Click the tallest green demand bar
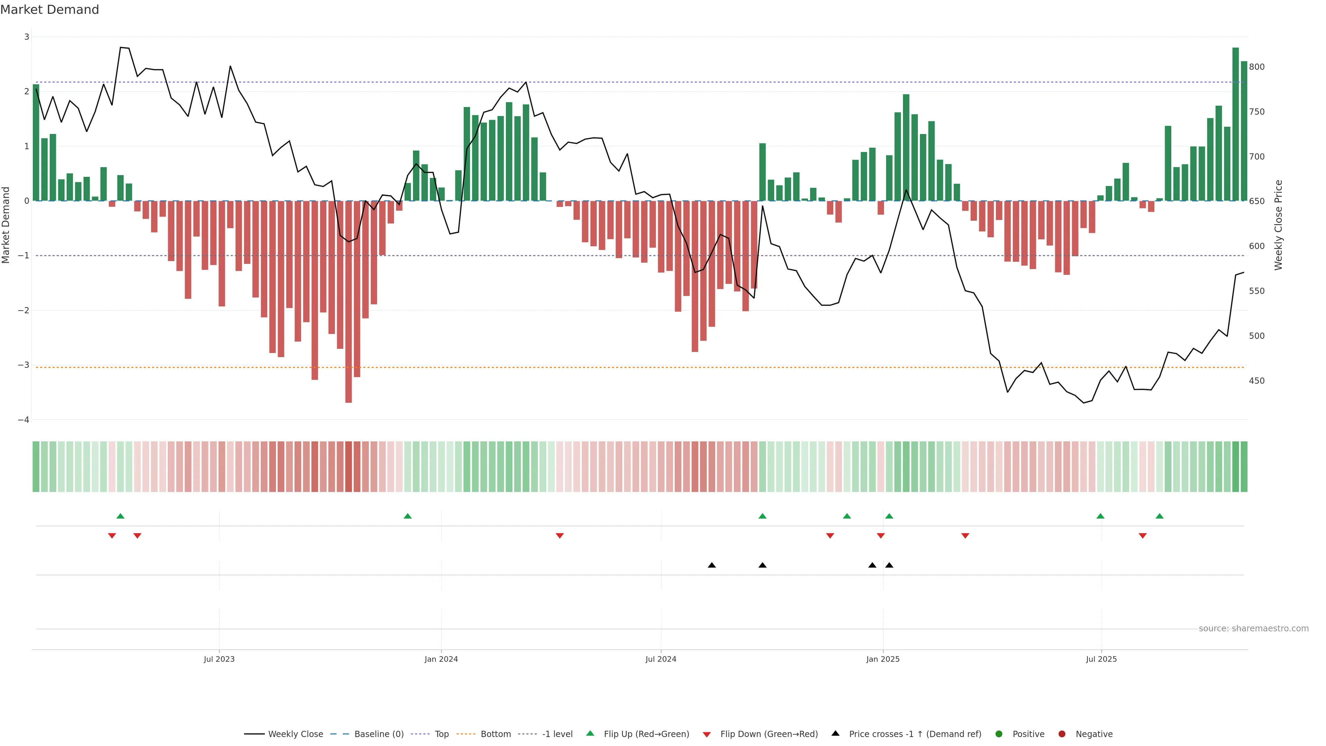The width and height of the screenshot is (1326, 746). pos(1236,124)
